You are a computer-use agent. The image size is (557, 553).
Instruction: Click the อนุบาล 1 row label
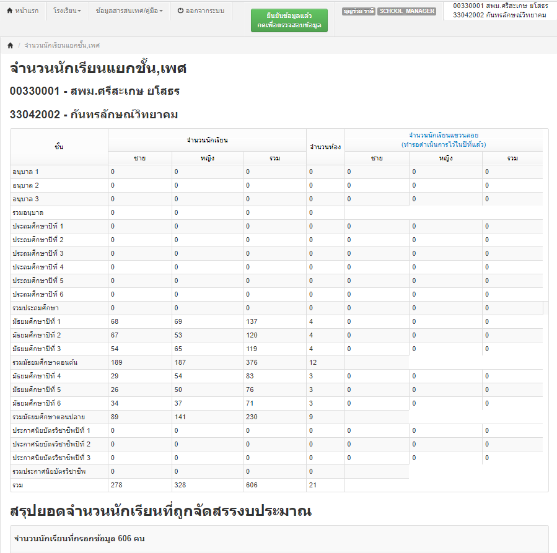[x=26, y=172]
